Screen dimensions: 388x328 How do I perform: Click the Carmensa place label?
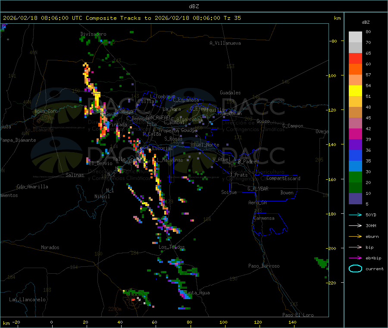264,218
